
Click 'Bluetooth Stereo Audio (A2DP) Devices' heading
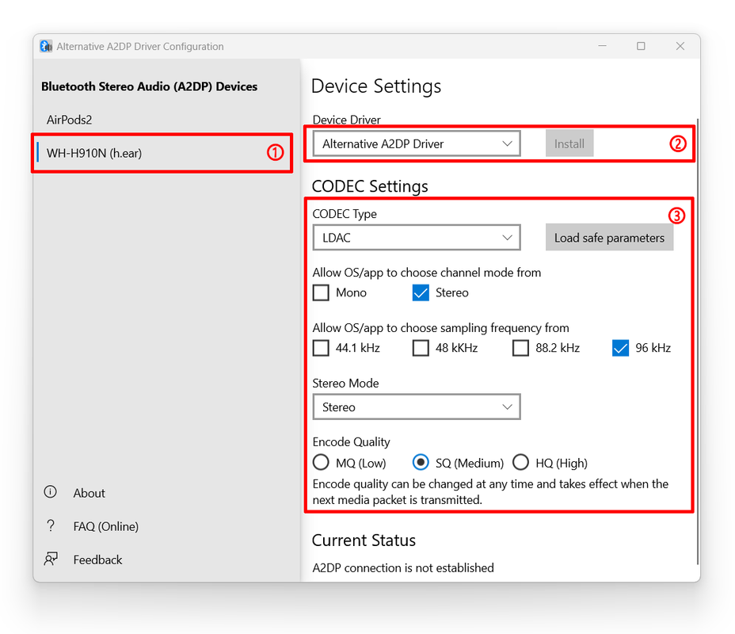point(149,86)
